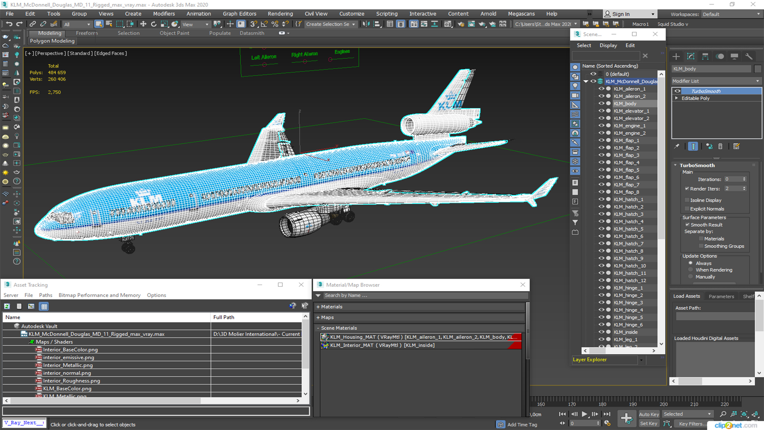Open the Curve Editor toolbar icon
Viewport: 764px width, 430px height.
pyautogui.click(x=424, y=24)
